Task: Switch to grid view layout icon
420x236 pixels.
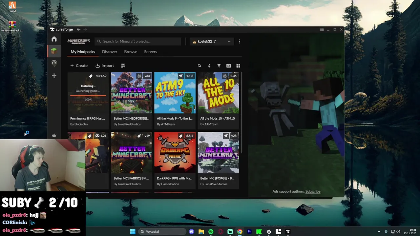Action: (x=238, y=66)
